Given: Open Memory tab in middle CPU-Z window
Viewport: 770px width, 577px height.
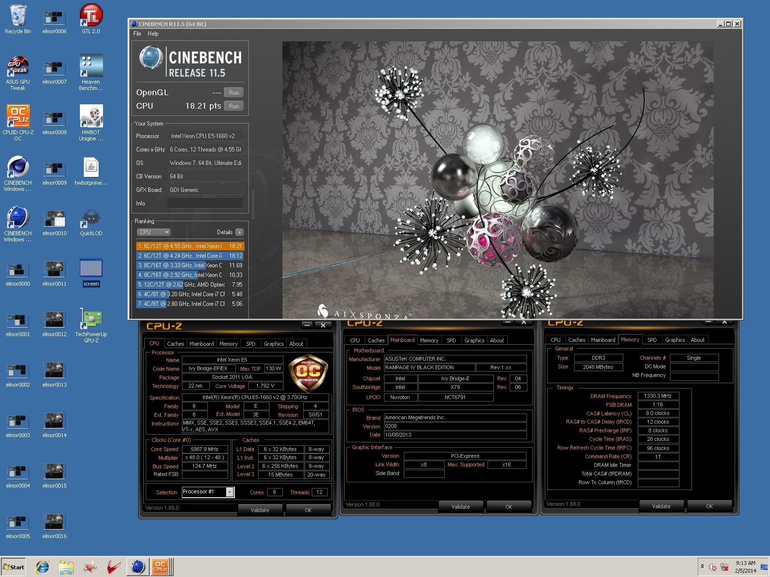Looking at the screenshot, I should coord(429,340).
